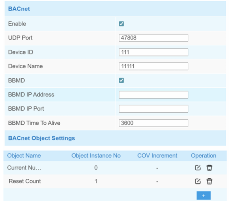Edit the Current Nu… object row
233x201 pixels.
coord(198,168)
